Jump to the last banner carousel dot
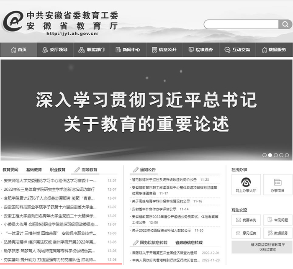The image size is (293, 269). (x=287, y=155)
